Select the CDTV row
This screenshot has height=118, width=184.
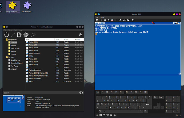click(55, 56)
